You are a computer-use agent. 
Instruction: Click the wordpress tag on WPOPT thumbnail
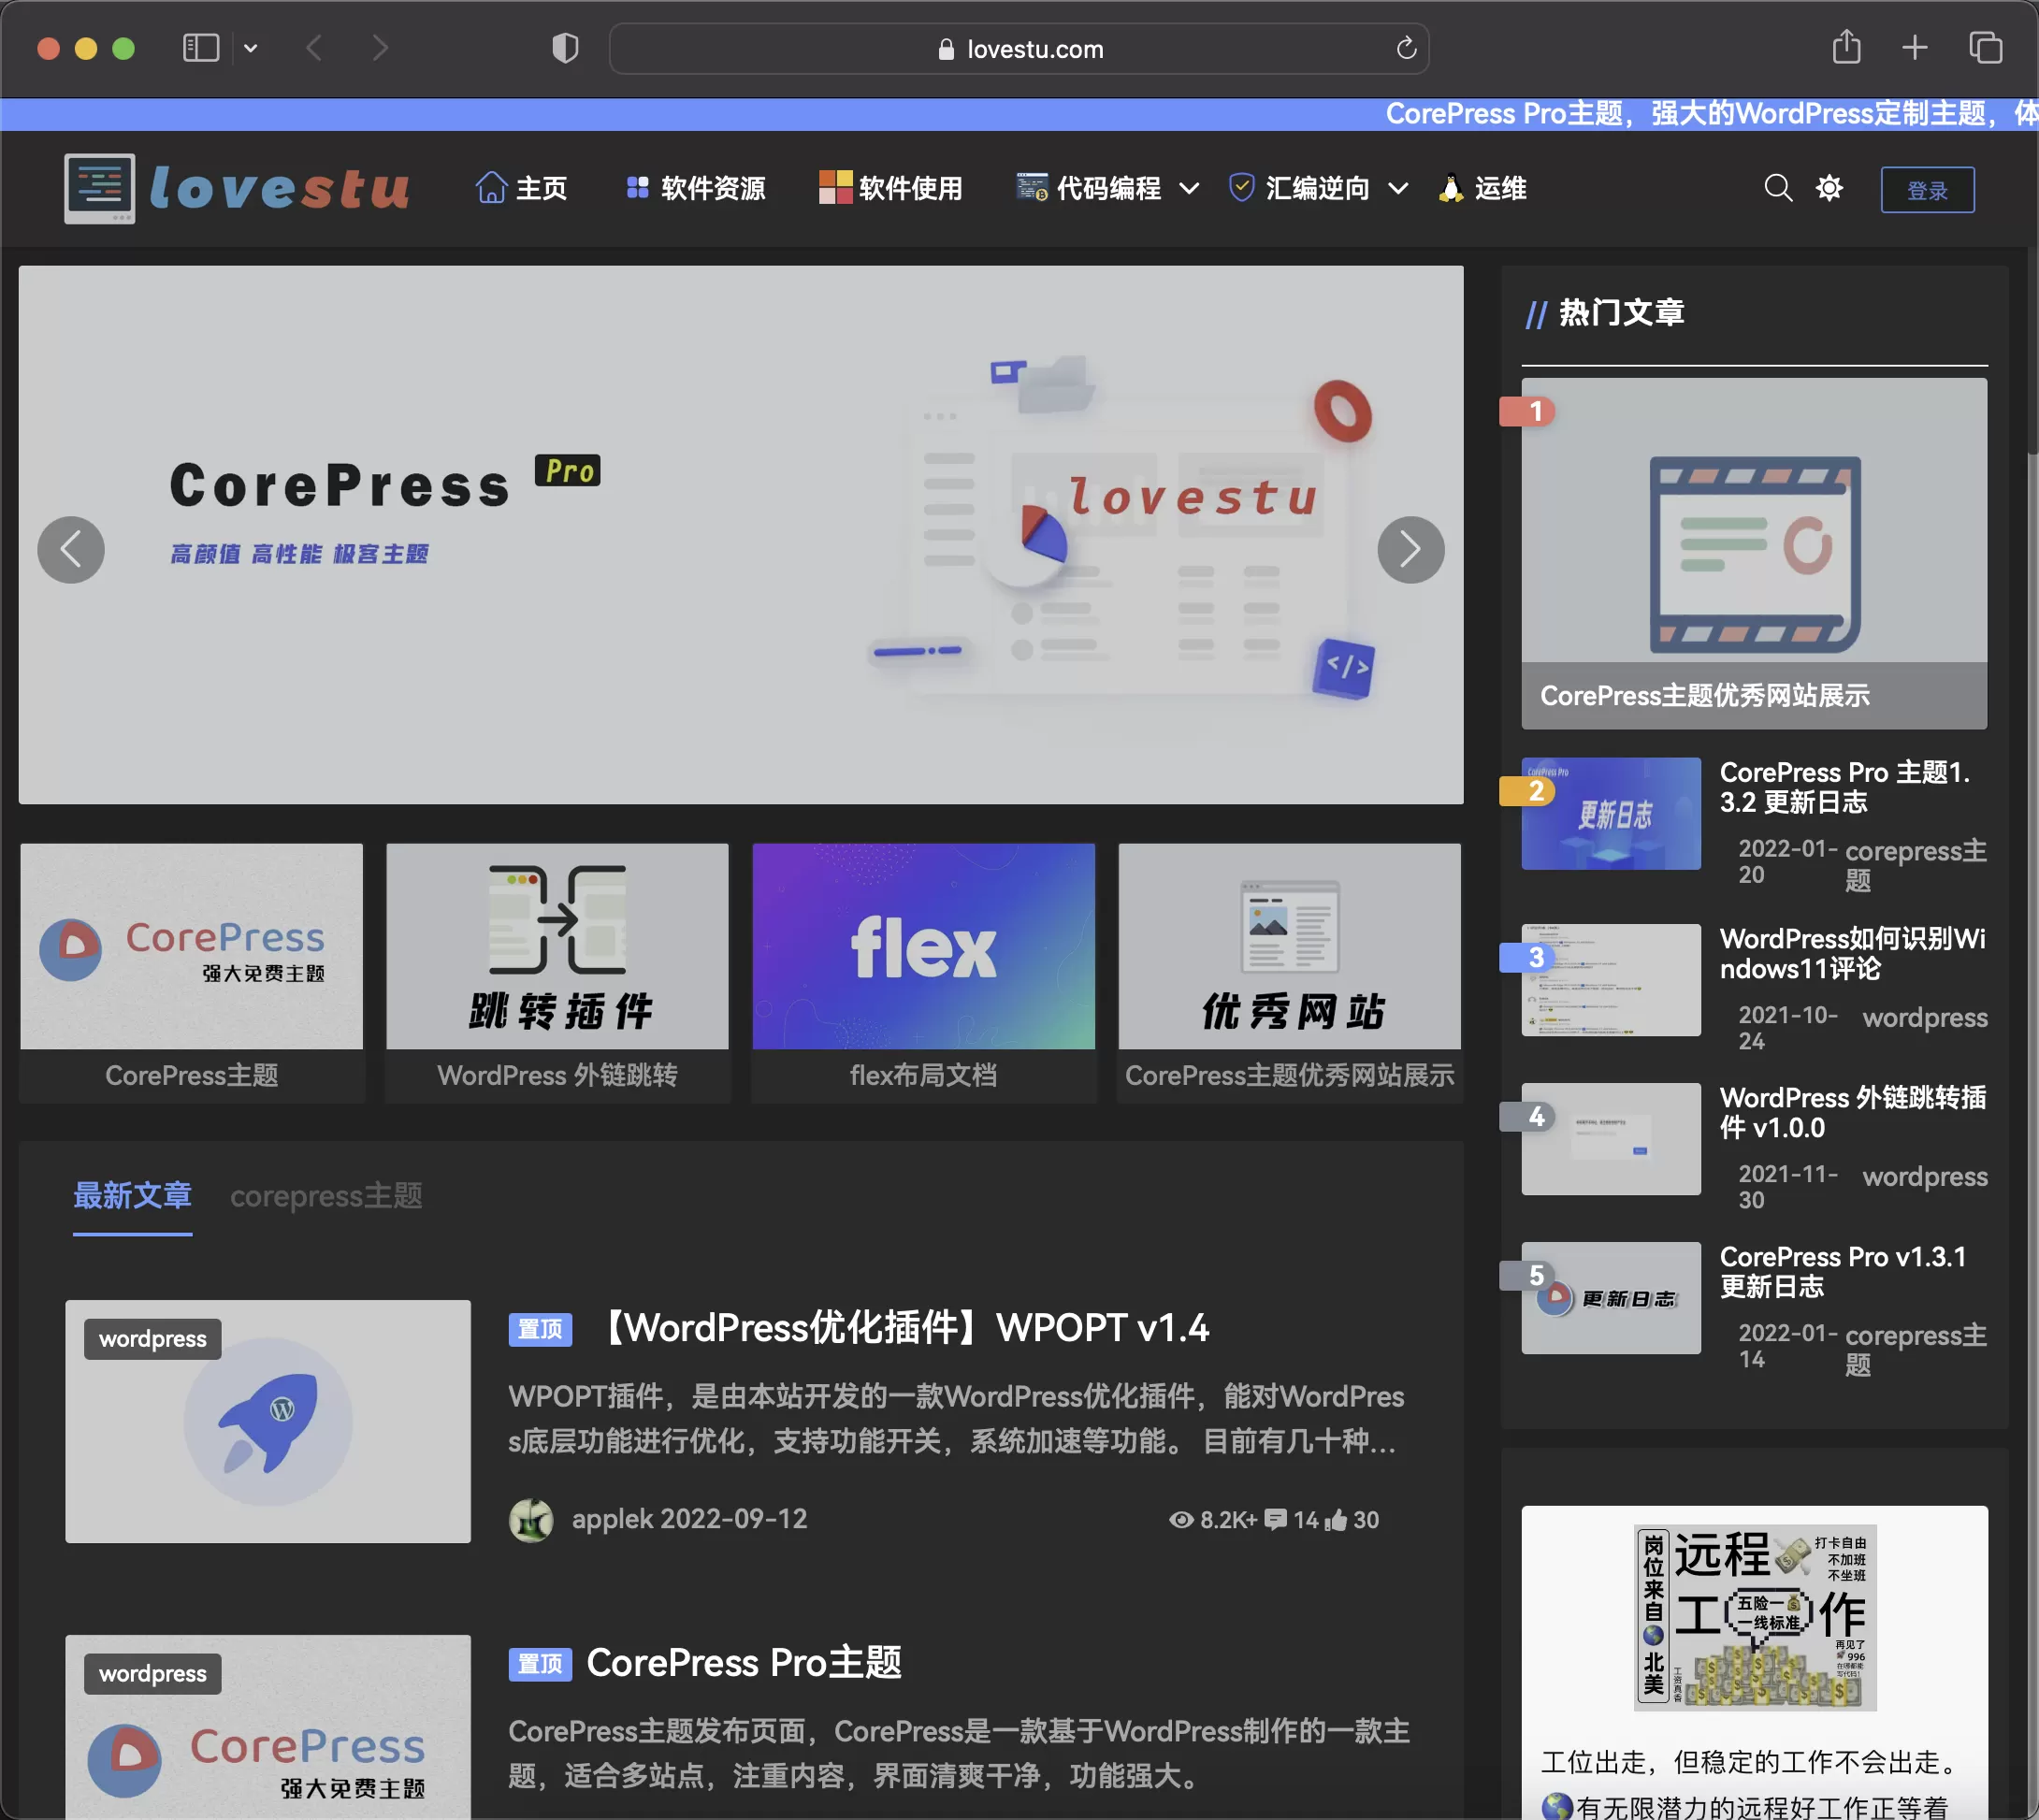[x=153, y=1339]
